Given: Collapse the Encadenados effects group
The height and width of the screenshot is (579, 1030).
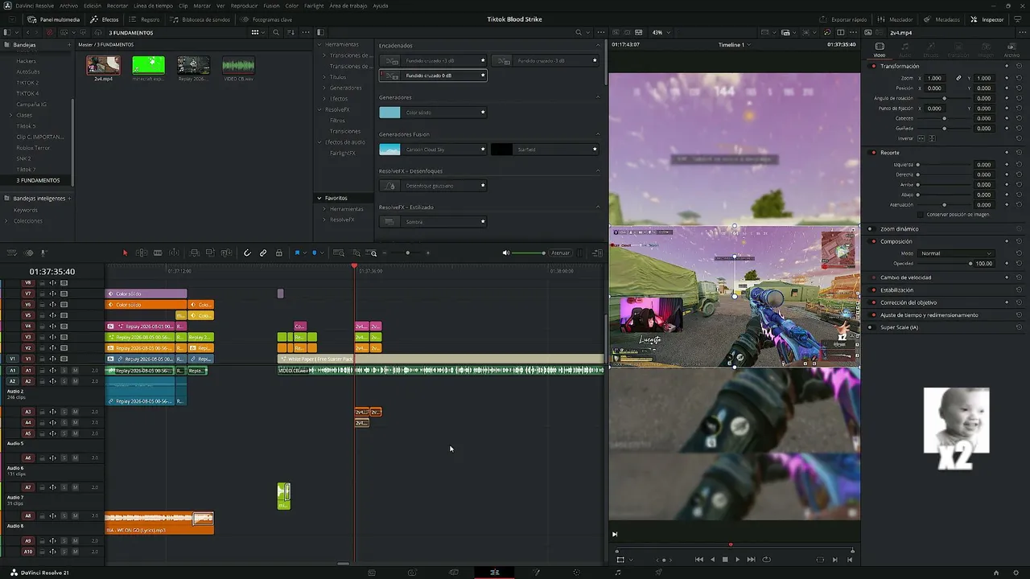Looking at the screenshot, I should 598,46.
